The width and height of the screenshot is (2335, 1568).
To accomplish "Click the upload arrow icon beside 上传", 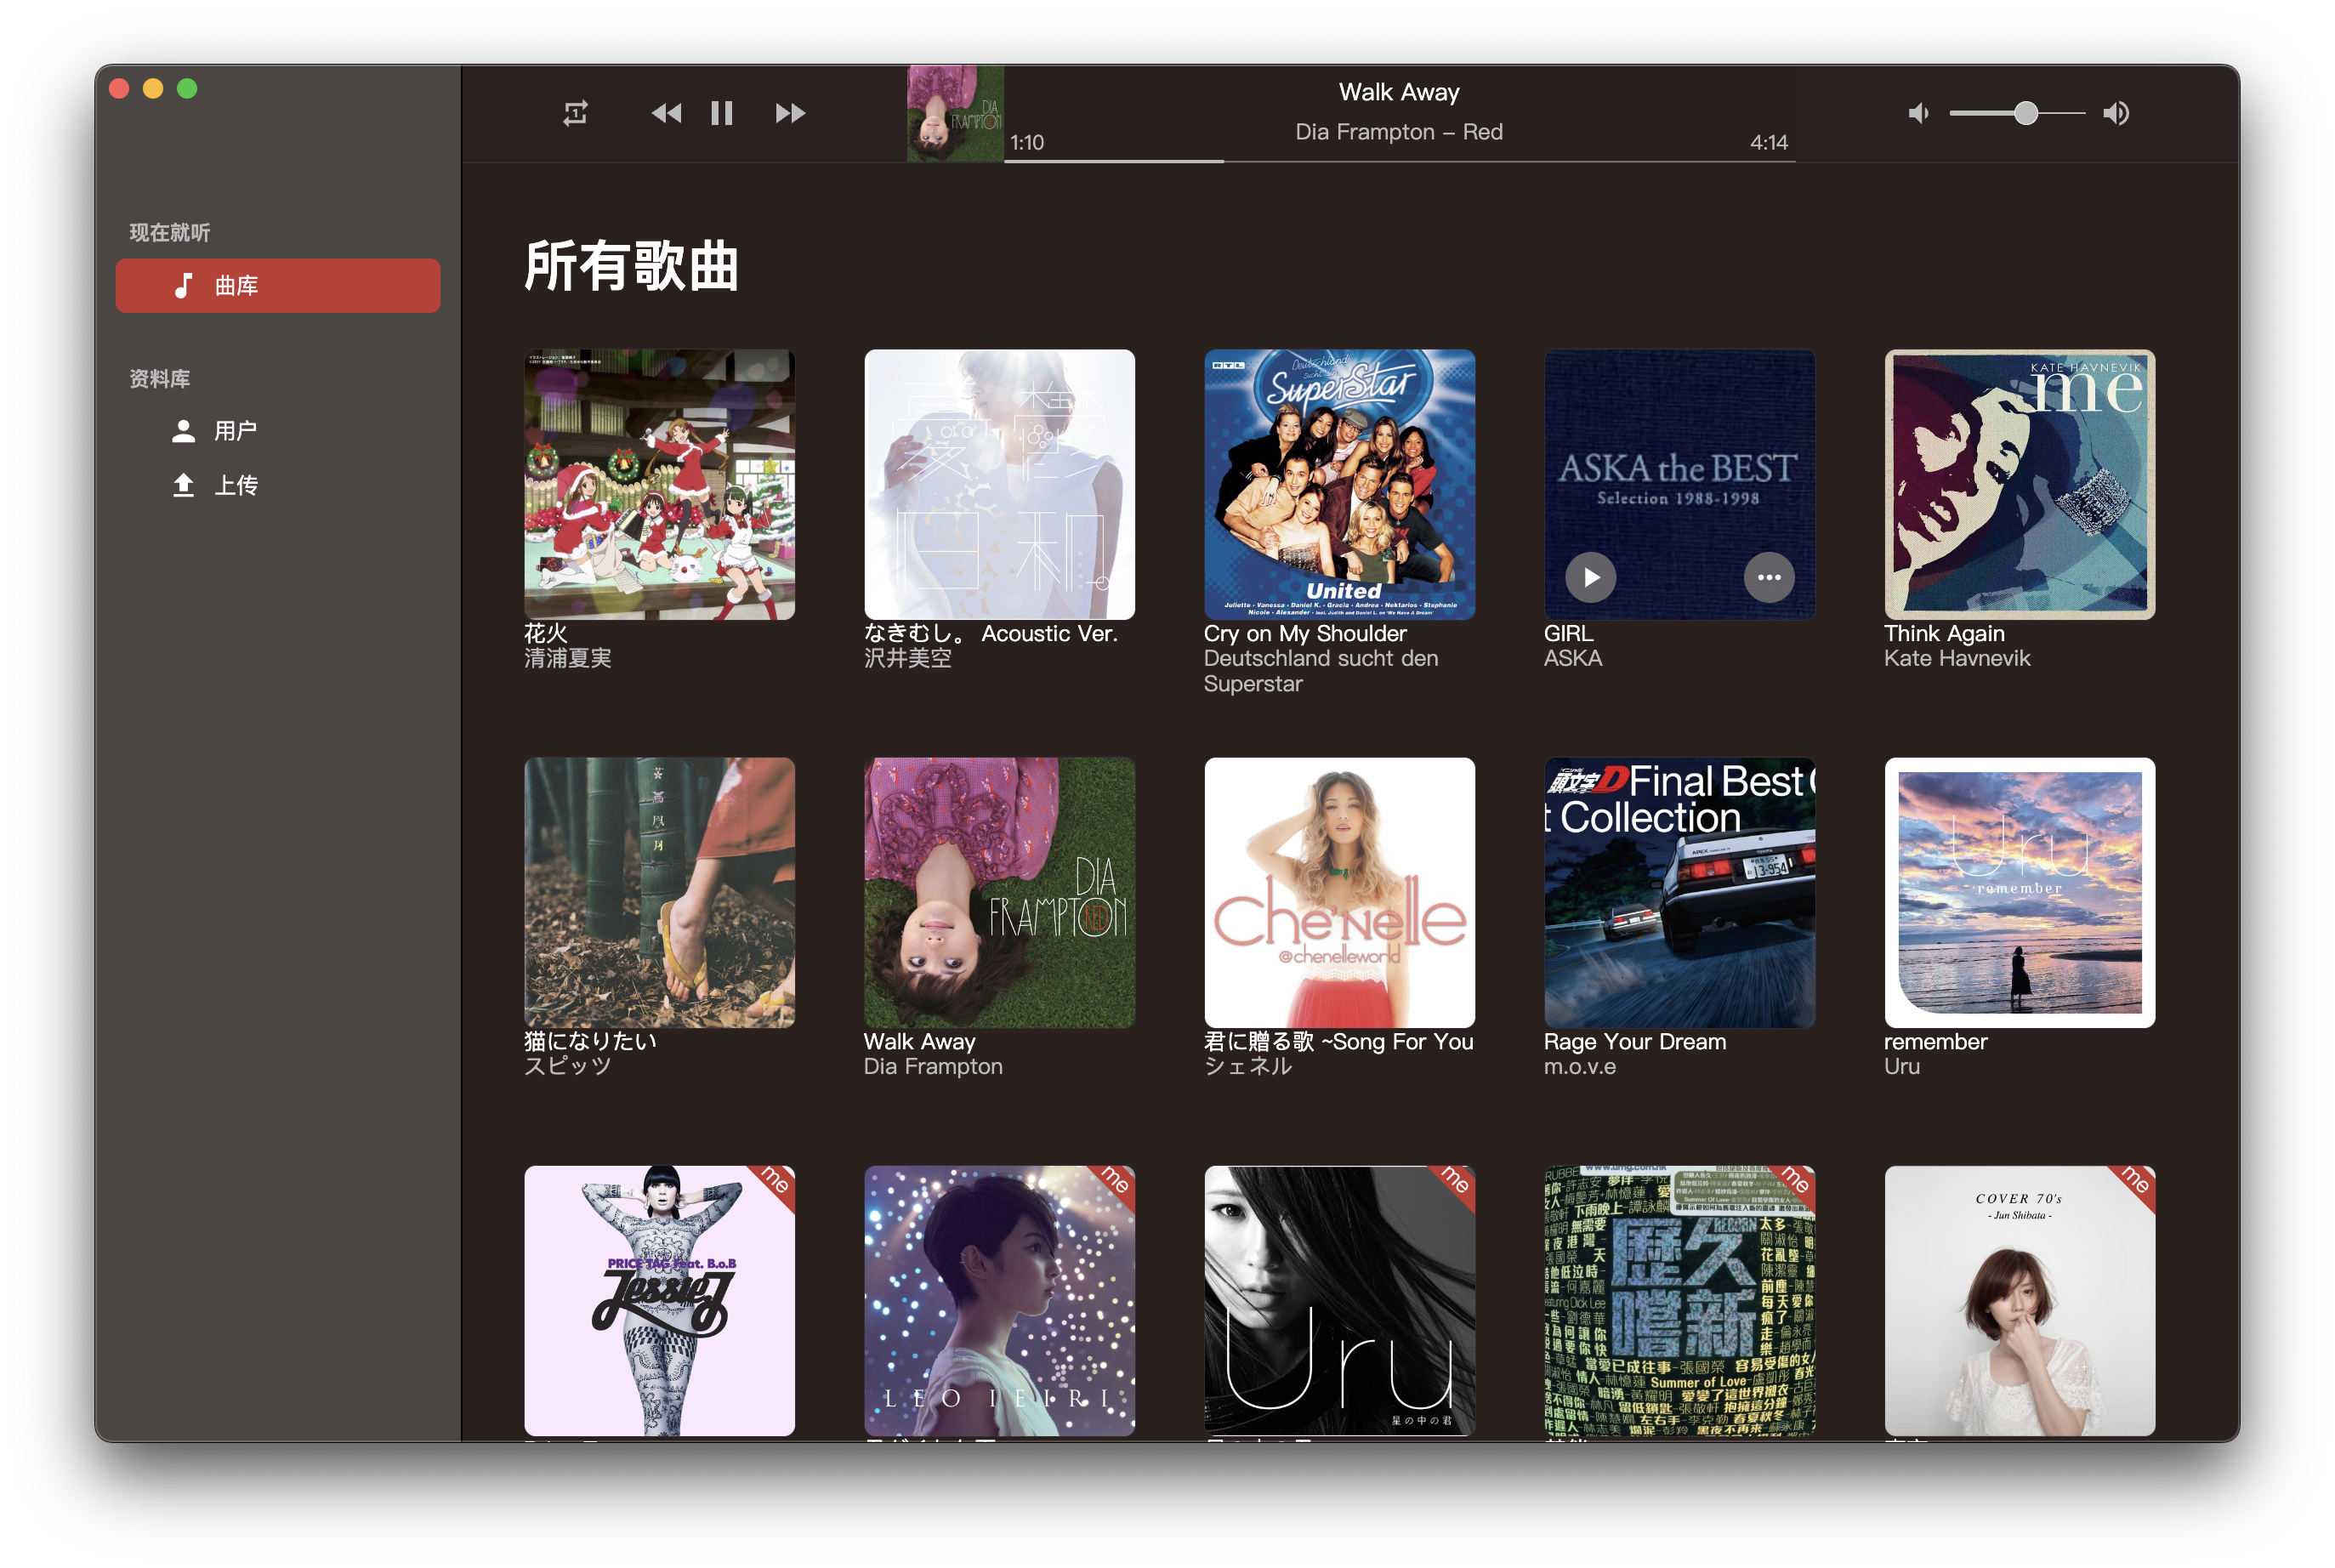I will (x=183, y=486).
